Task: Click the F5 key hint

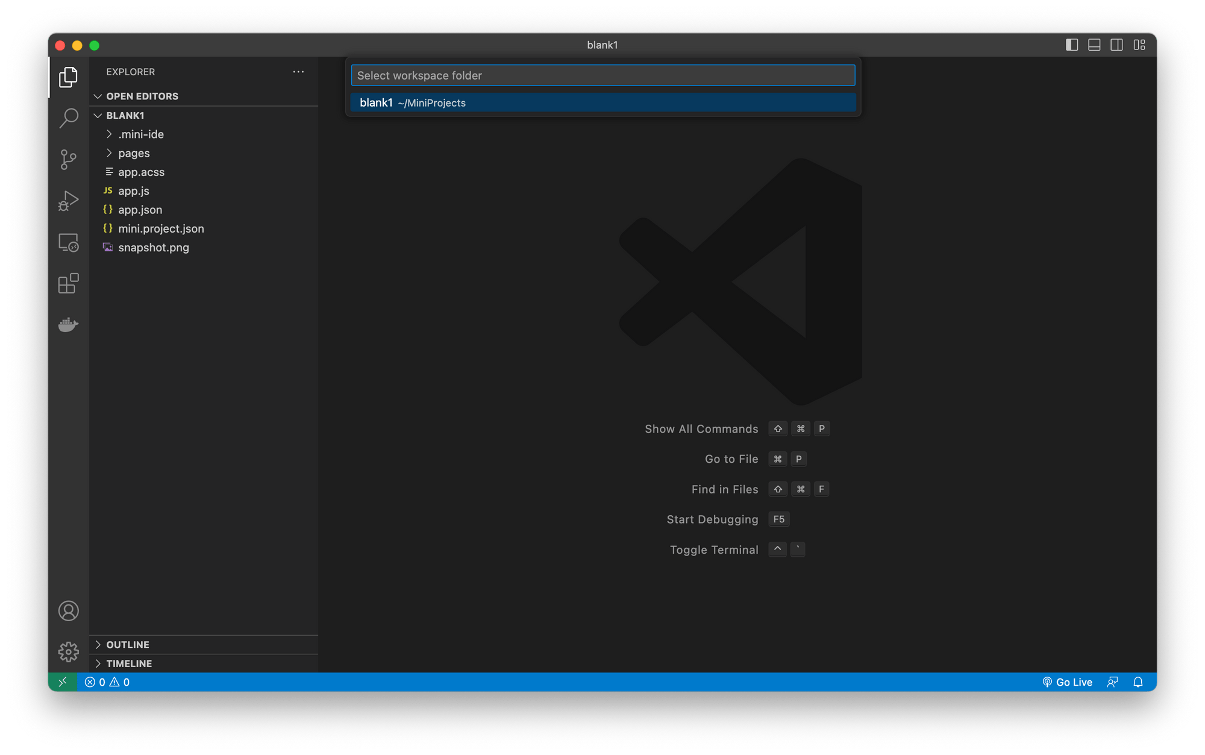Action: (x=779, y=519)
